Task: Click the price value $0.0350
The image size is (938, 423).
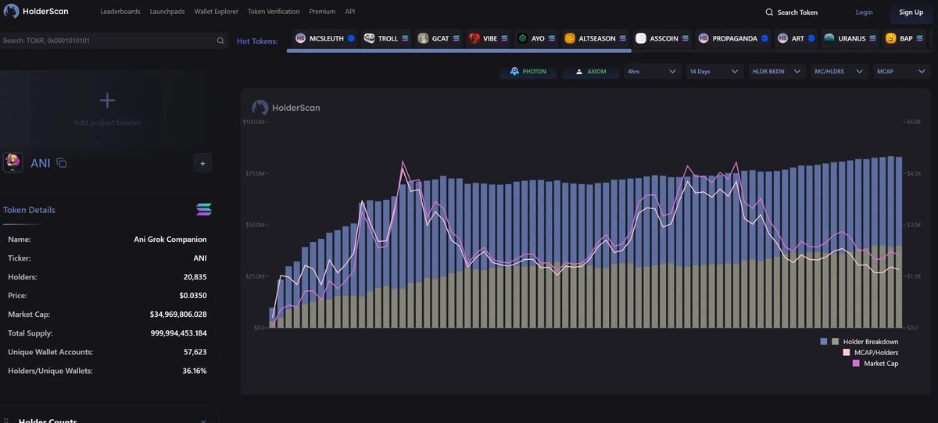Action: [193, 296]
